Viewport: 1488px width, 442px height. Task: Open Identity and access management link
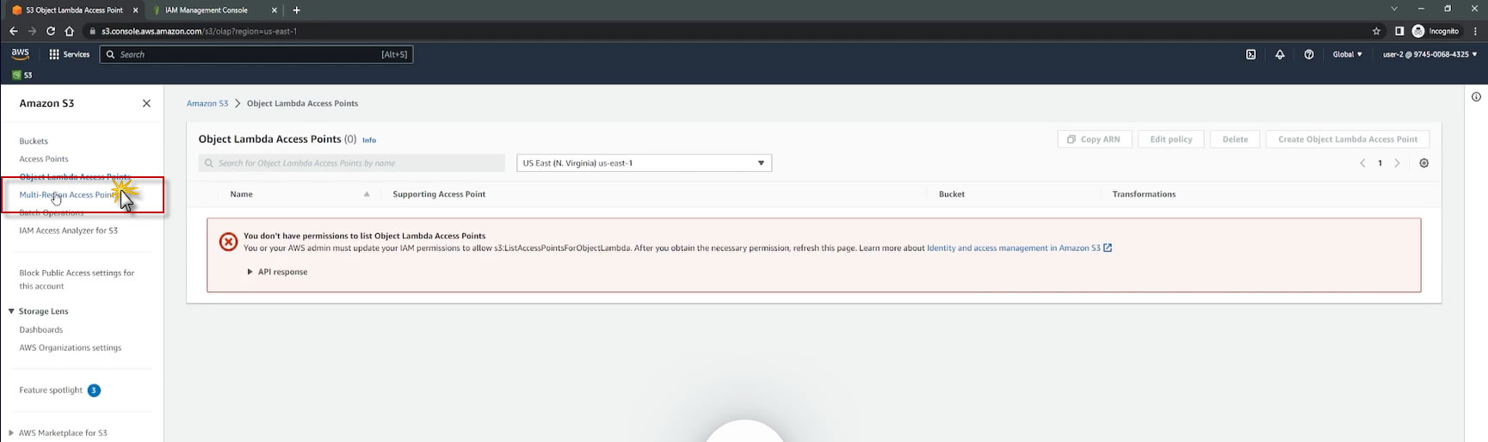(1019, 248)
